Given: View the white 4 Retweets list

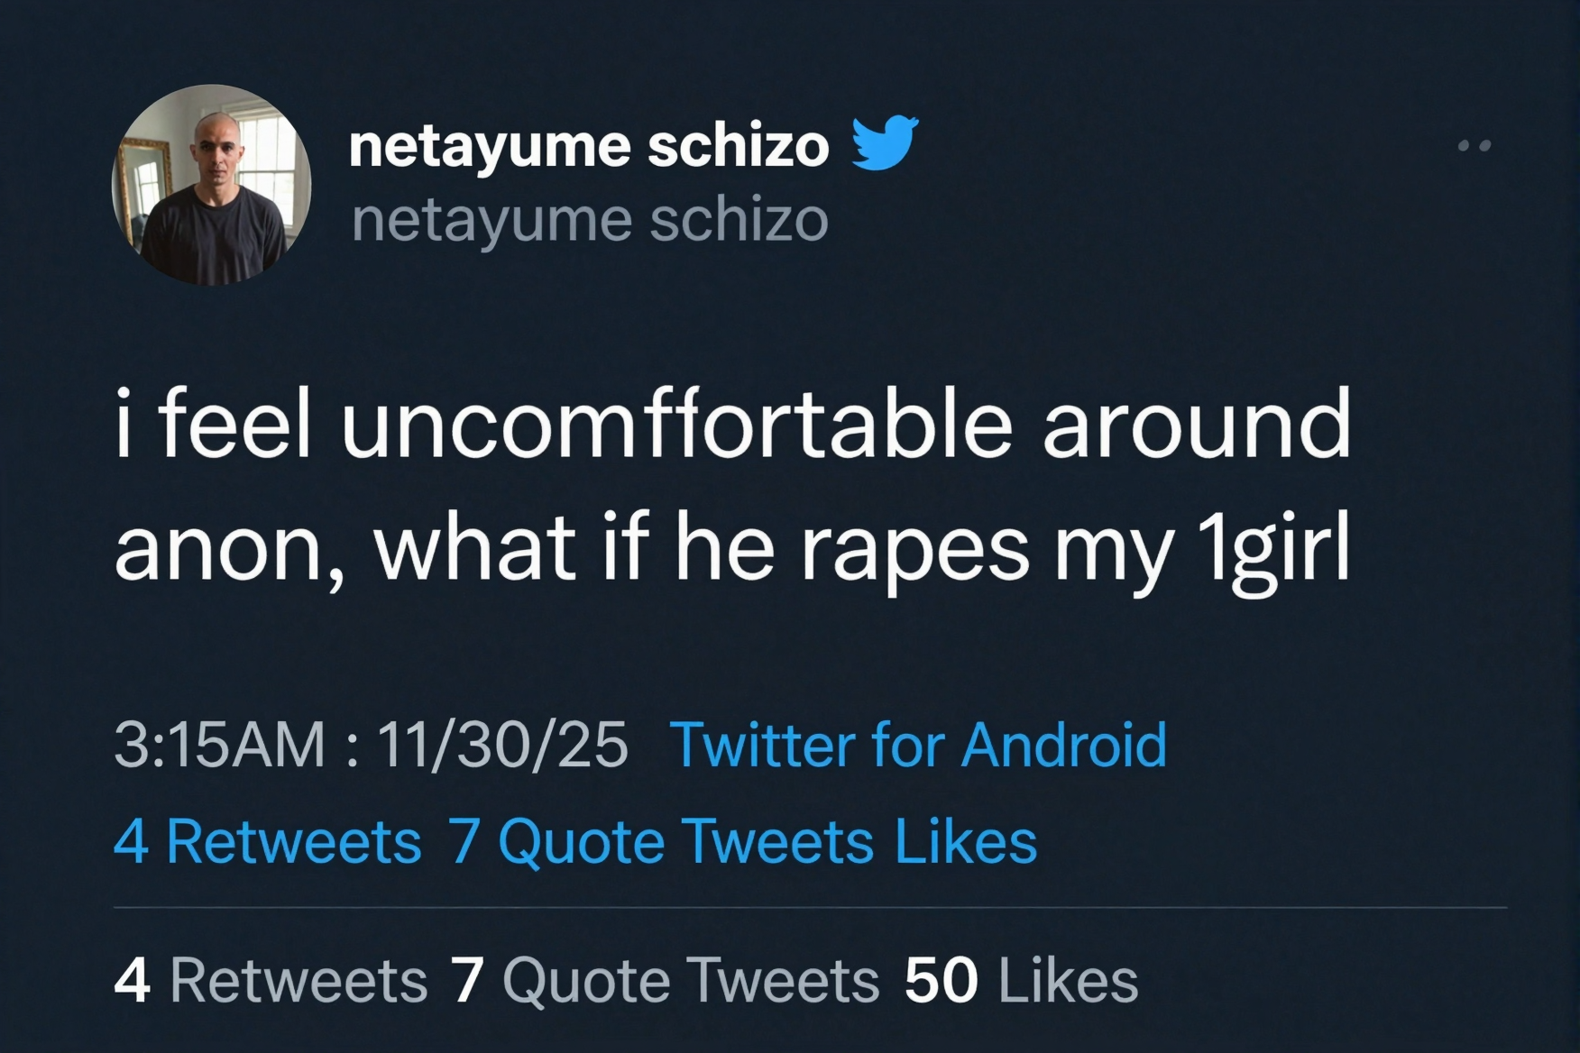Looking at the screenshot, I should [x=271, y=981].
